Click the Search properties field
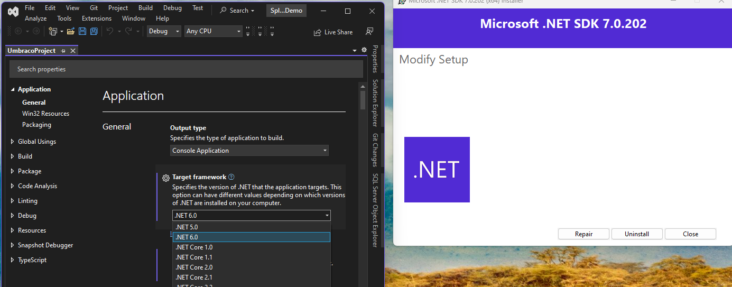The width and height of the screenshot is (732, 287). pyautogui.click(x=186, y=69)
